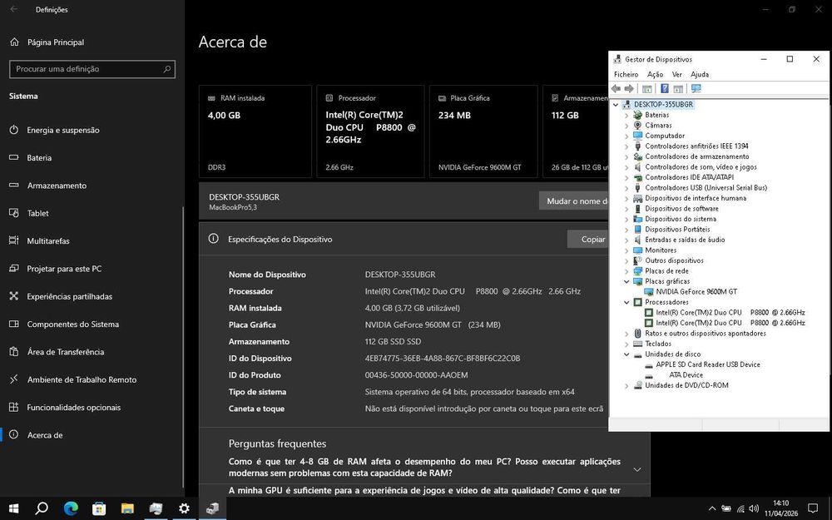Open the Ajuda menu
832x520 pixels.
(x=700, y=74)
